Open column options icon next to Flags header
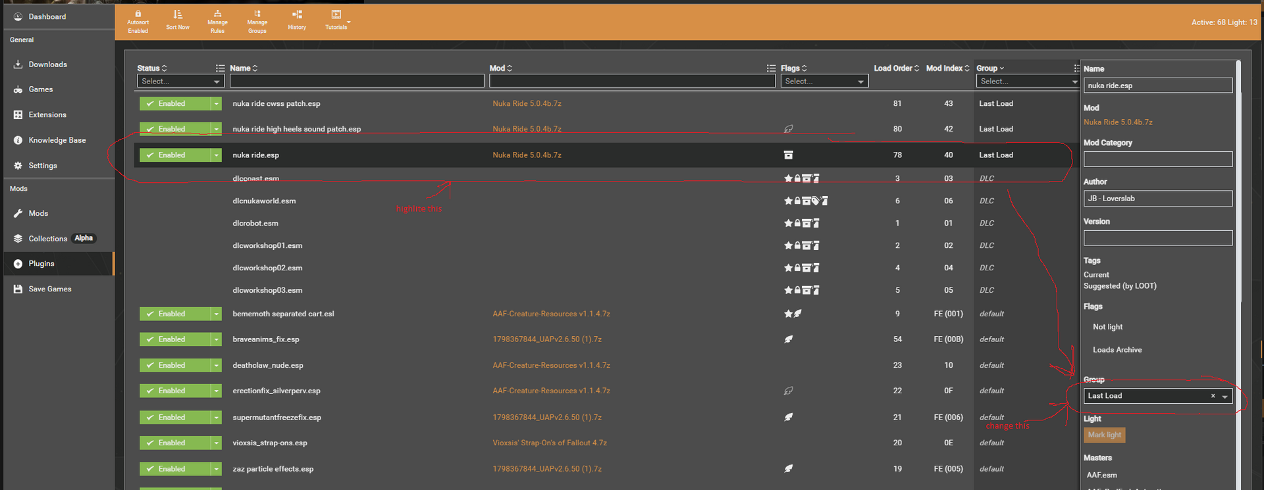 point(771,68)
